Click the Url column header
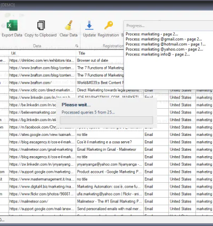Screen dimensions: 213x226 pos(42,53)
